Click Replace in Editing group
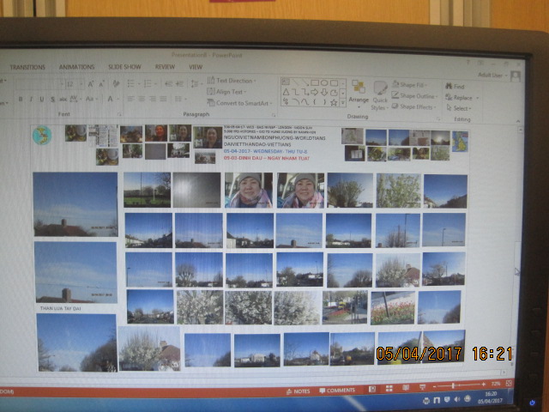This screenshot has height=412, width=549. click(x=462, y=97)
